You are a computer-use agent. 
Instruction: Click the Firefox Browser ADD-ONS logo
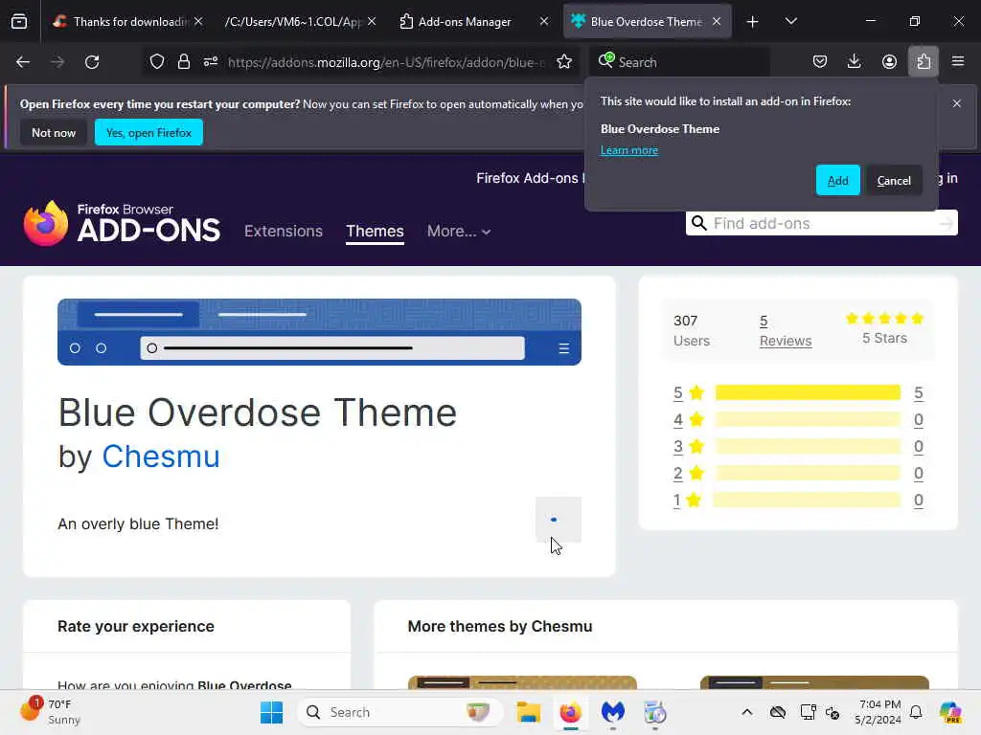pos(122,223)
